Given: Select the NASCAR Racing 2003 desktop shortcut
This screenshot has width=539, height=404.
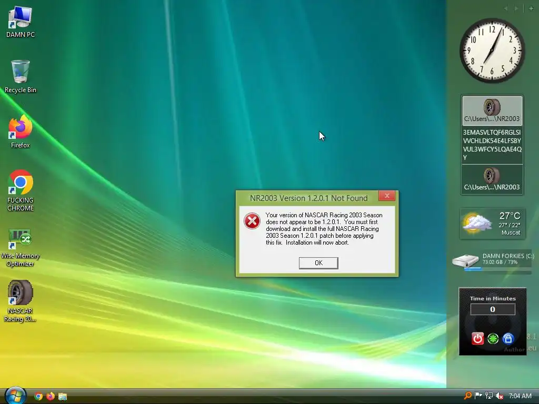Looking at the screenshot, I should [21, 301].
